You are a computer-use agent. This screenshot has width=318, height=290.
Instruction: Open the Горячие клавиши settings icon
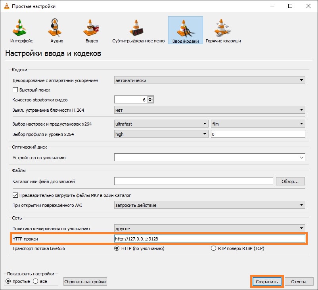click(x=223, y=28)
